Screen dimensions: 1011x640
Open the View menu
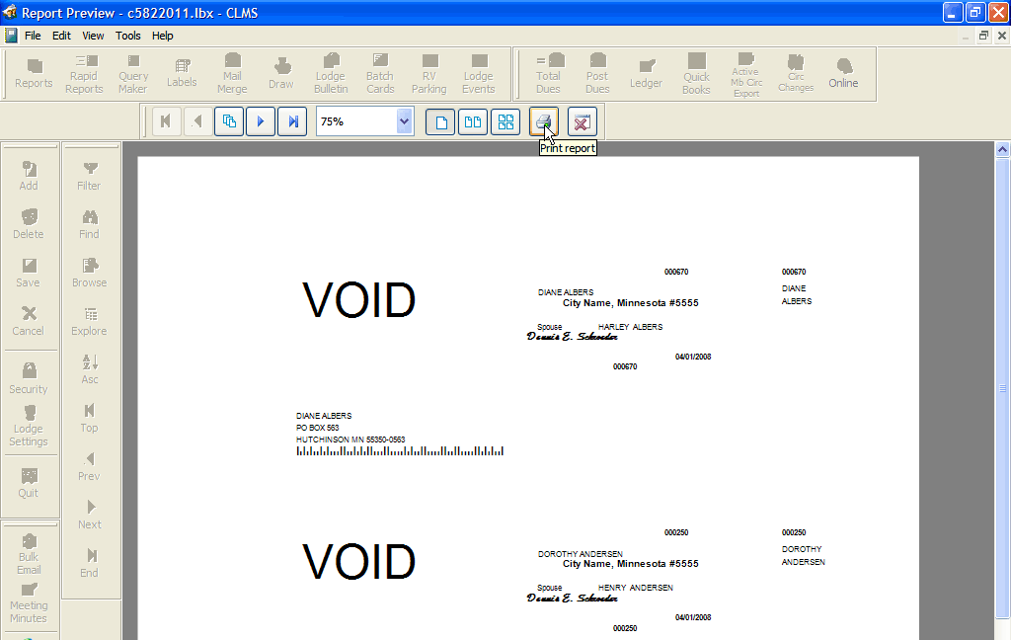point(93,36)
